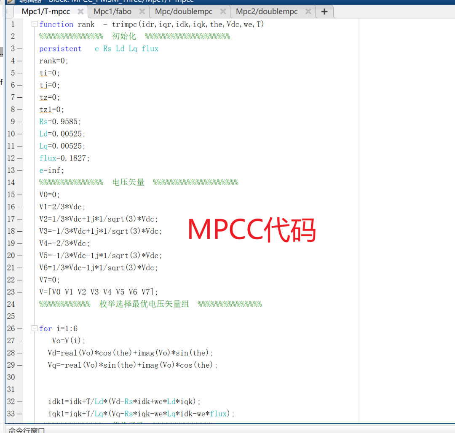Click the V0=0; statement
Viewport: 455px width, 433px height.
point(49,195)
